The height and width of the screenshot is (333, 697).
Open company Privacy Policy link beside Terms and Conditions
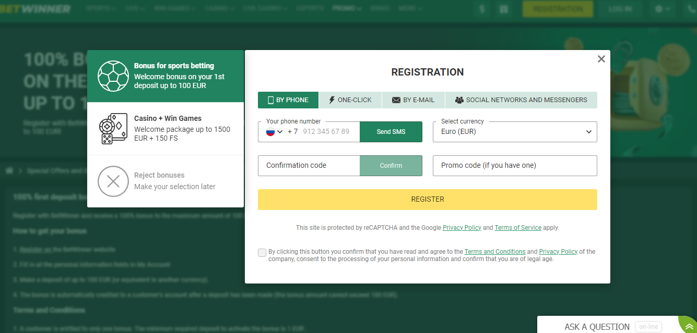(558, 252)
